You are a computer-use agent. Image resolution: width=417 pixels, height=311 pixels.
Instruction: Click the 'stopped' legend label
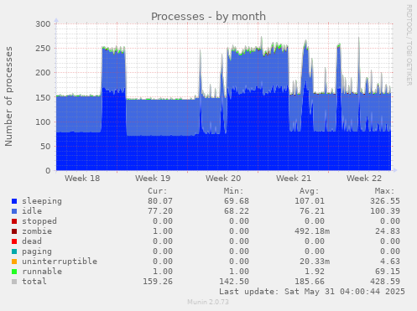(39, 221)
